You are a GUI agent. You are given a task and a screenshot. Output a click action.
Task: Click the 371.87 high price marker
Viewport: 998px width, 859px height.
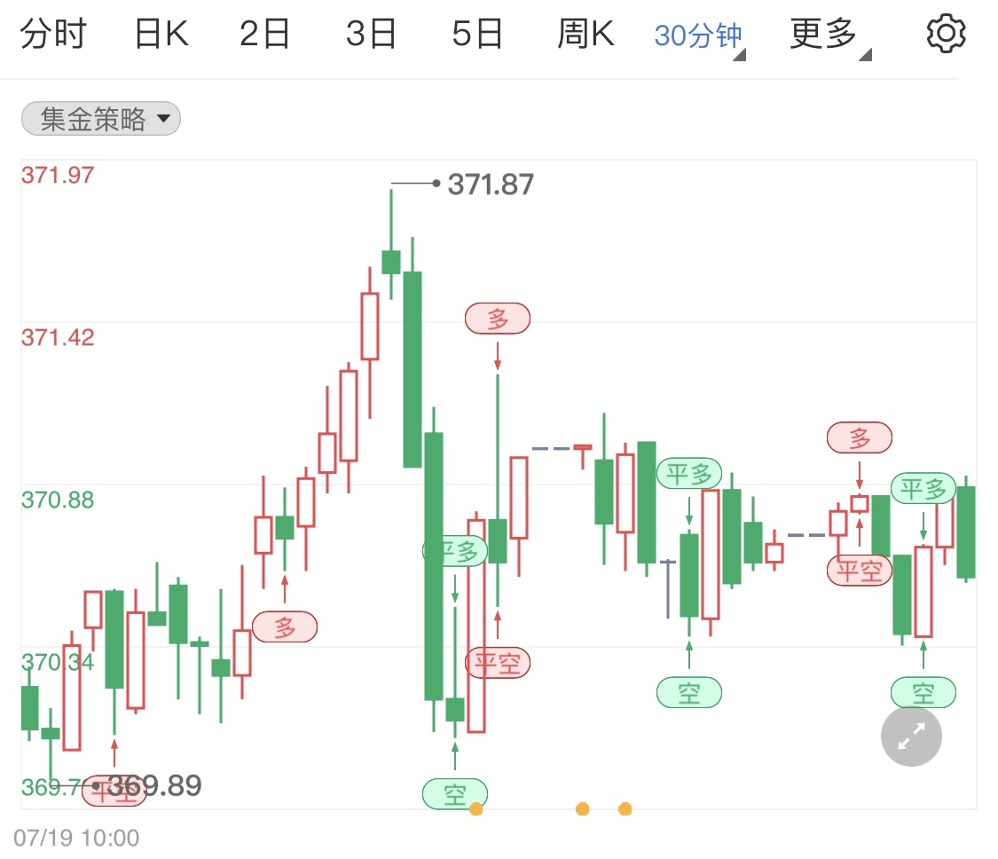(x=491, y=185)
